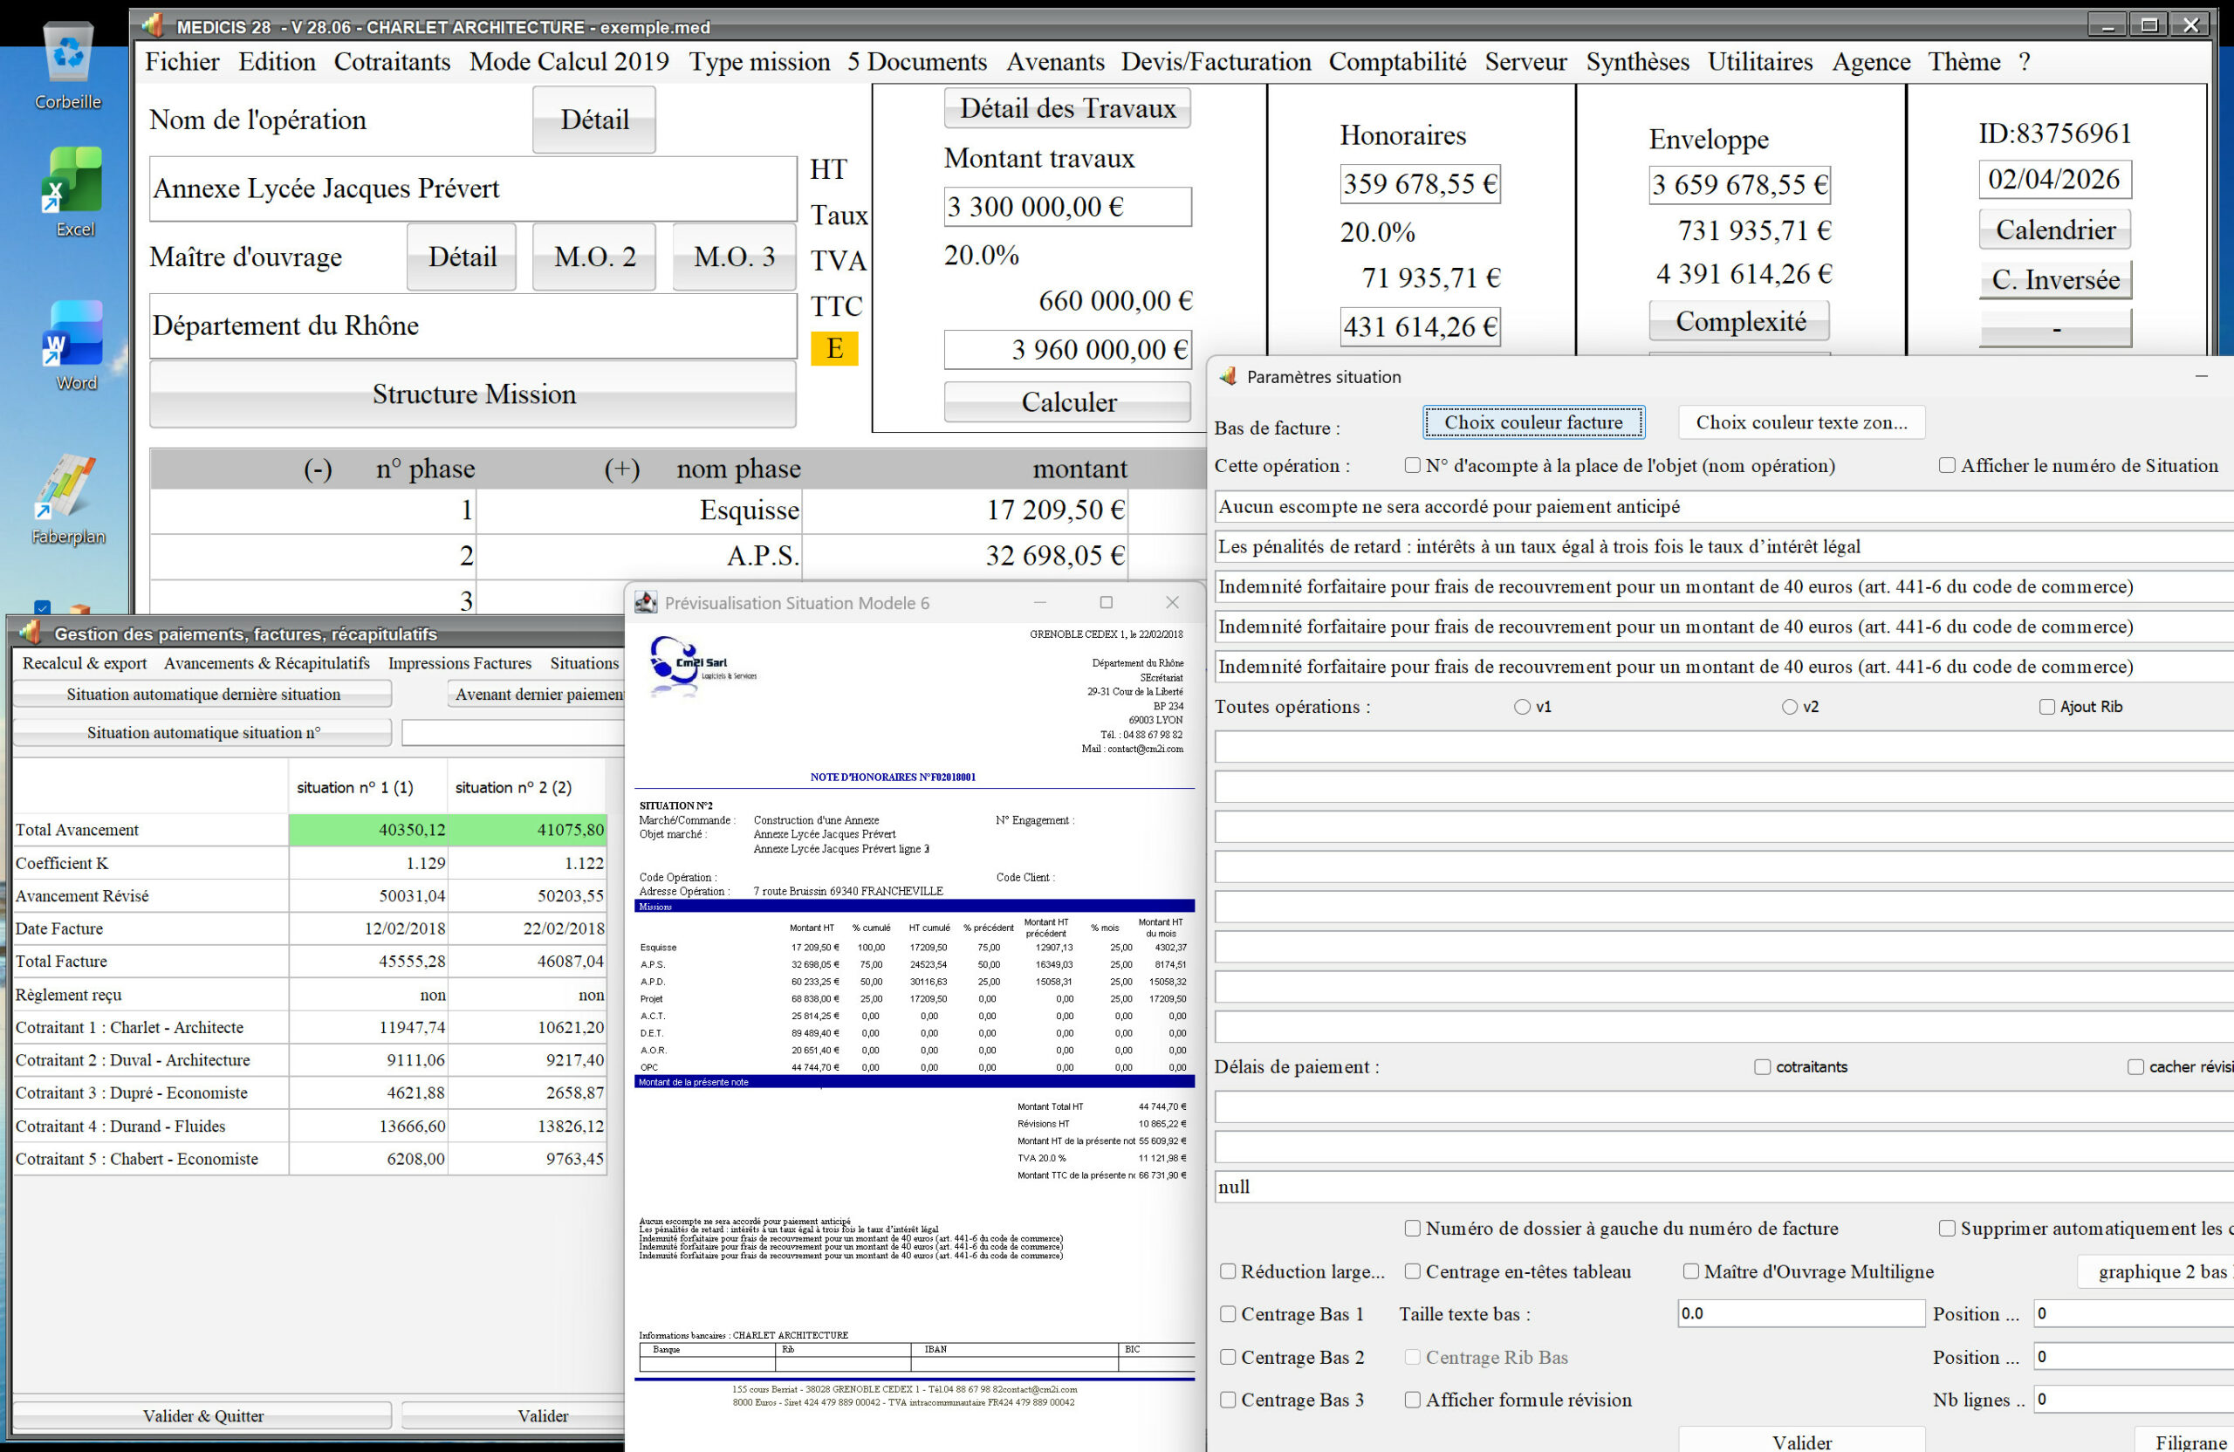Click the date field showing 02/04/2026

click(x=2055, y=179)
